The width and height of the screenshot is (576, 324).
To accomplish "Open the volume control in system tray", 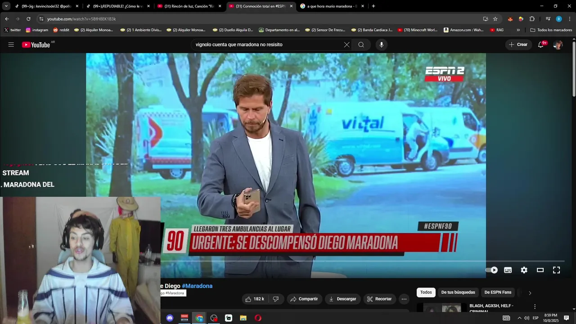I will click(526, 318).
